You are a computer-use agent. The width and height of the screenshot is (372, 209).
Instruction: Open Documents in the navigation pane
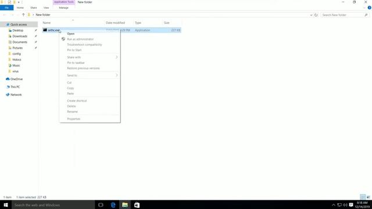20,42
